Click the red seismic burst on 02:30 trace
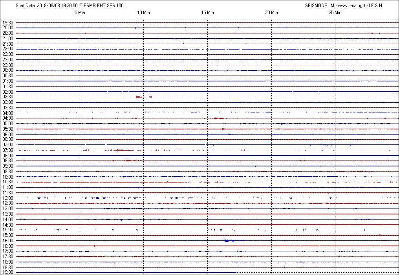The width and height of the screenshot is (399, 275). point(139,97)
